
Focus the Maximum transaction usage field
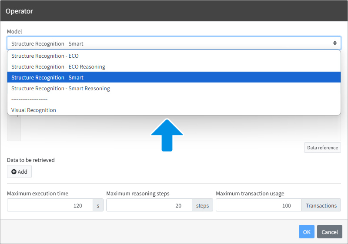pyautogui.click(x=259, y=205)
